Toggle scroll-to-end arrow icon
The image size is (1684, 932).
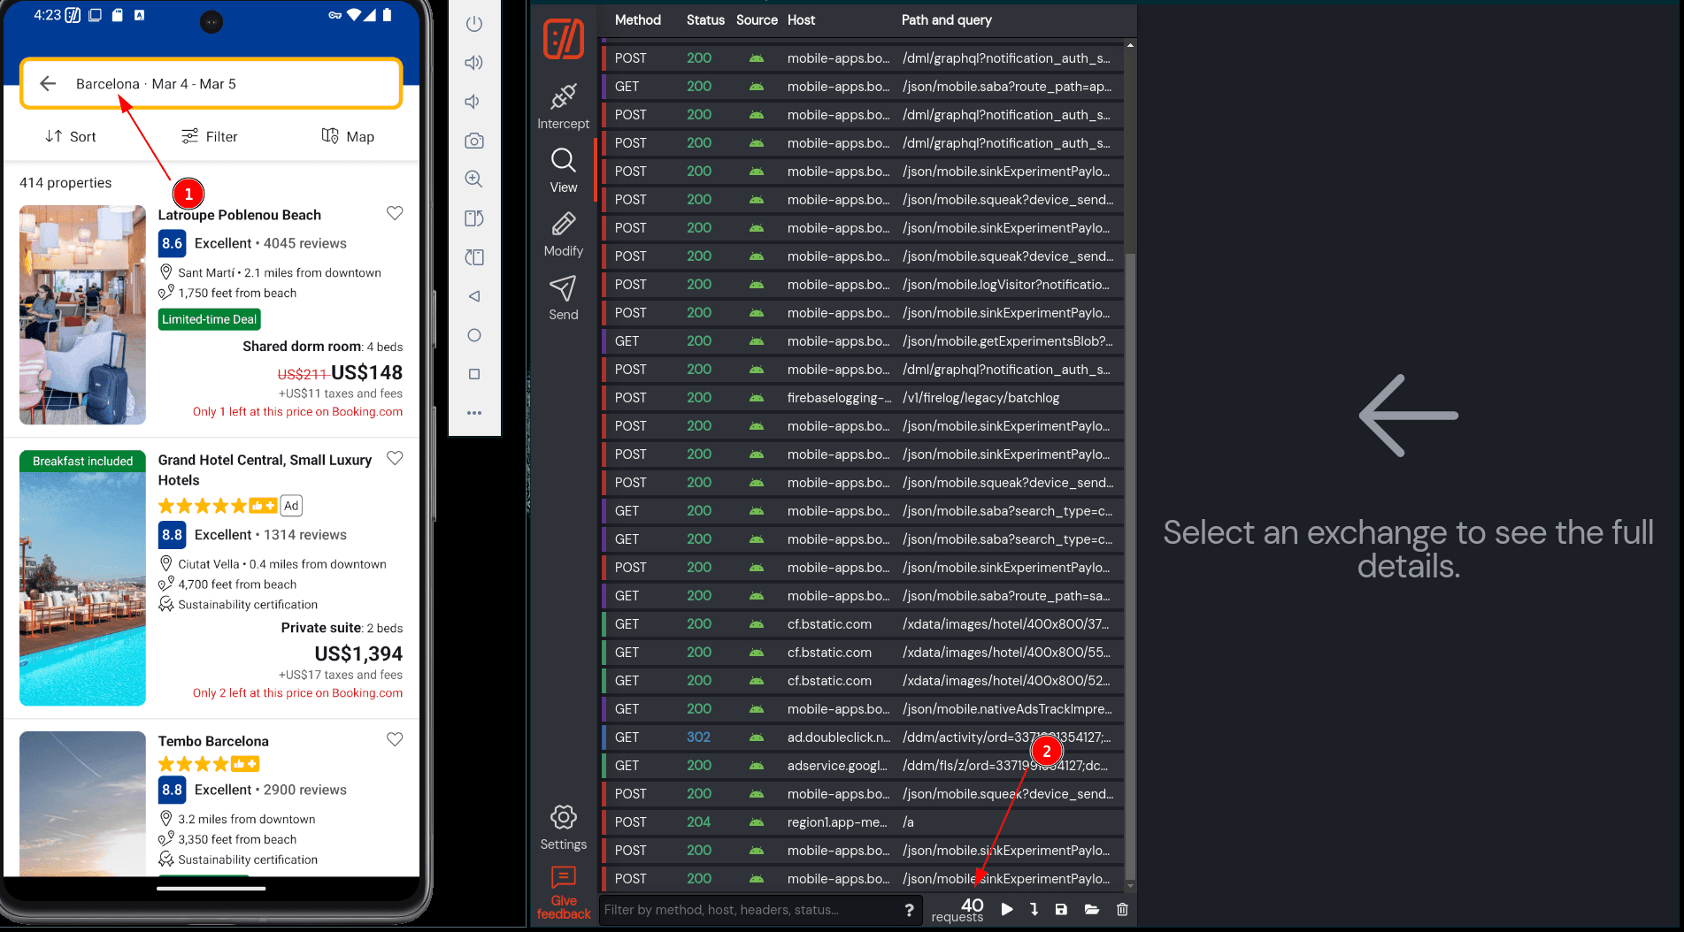pyautogui.click(x=1034, y=909)
